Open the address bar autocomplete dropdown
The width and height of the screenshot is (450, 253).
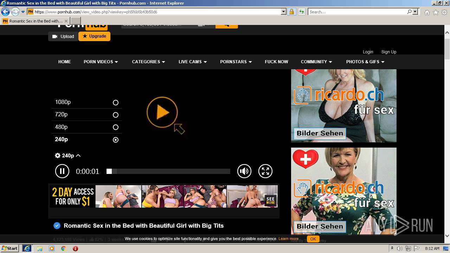(284, 12)
